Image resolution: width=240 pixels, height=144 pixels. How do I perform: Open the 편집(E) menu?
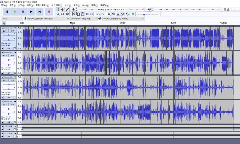click(13, 5)
